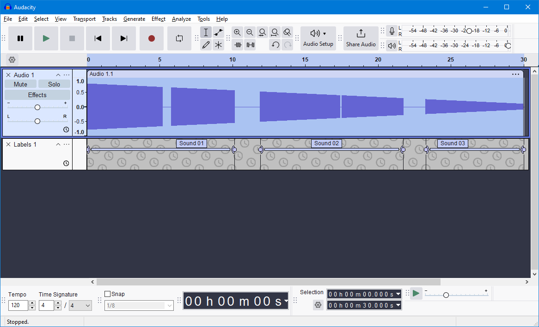The width and height of the screenshot is (539, 327).
Task: Click the Fit Project to Width icon
Action: [x=275, y=33]
